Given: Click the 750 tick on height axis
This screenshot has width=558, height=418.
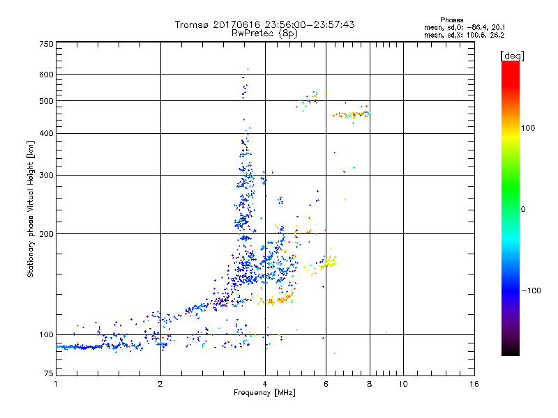Looking at the screenshot, I should point(47,44).
